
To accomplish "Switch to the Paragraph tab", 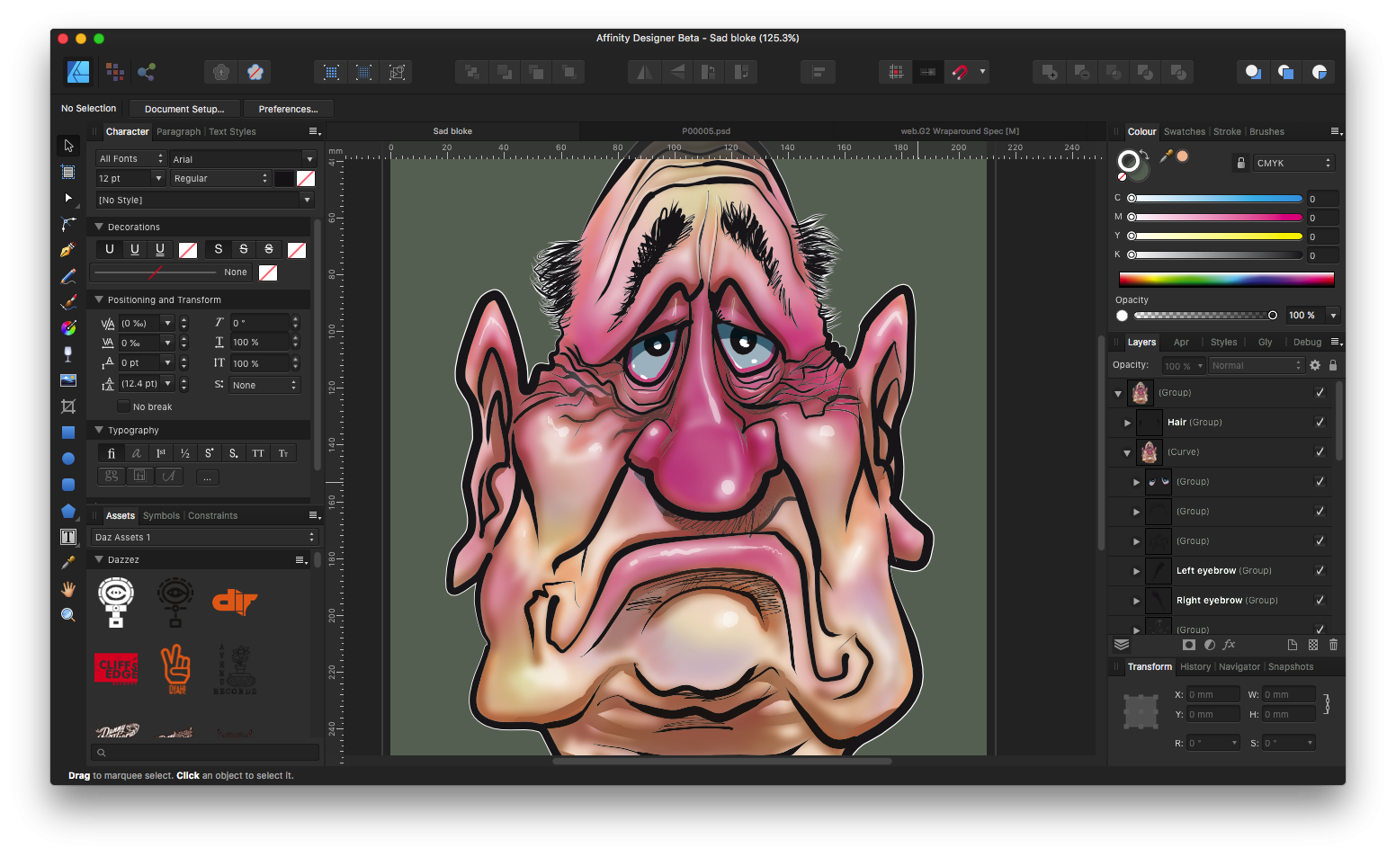I will click(178, 131).
